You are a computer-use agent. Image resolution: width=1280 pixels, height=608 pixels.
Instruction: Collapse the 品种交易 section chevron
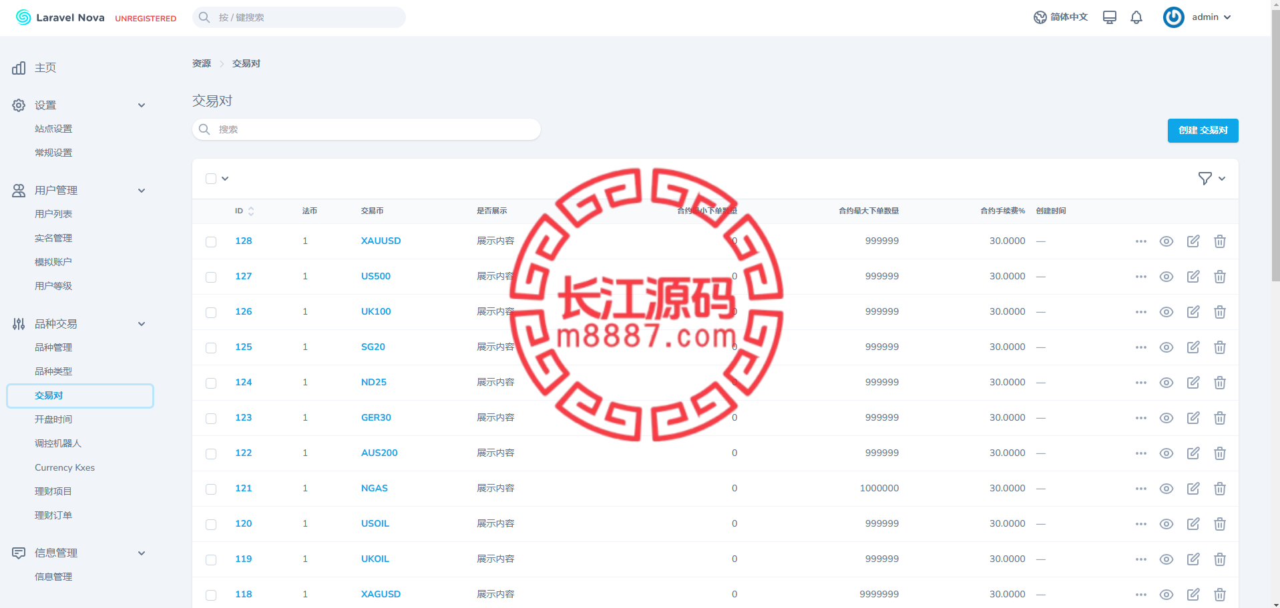point(142,324)
